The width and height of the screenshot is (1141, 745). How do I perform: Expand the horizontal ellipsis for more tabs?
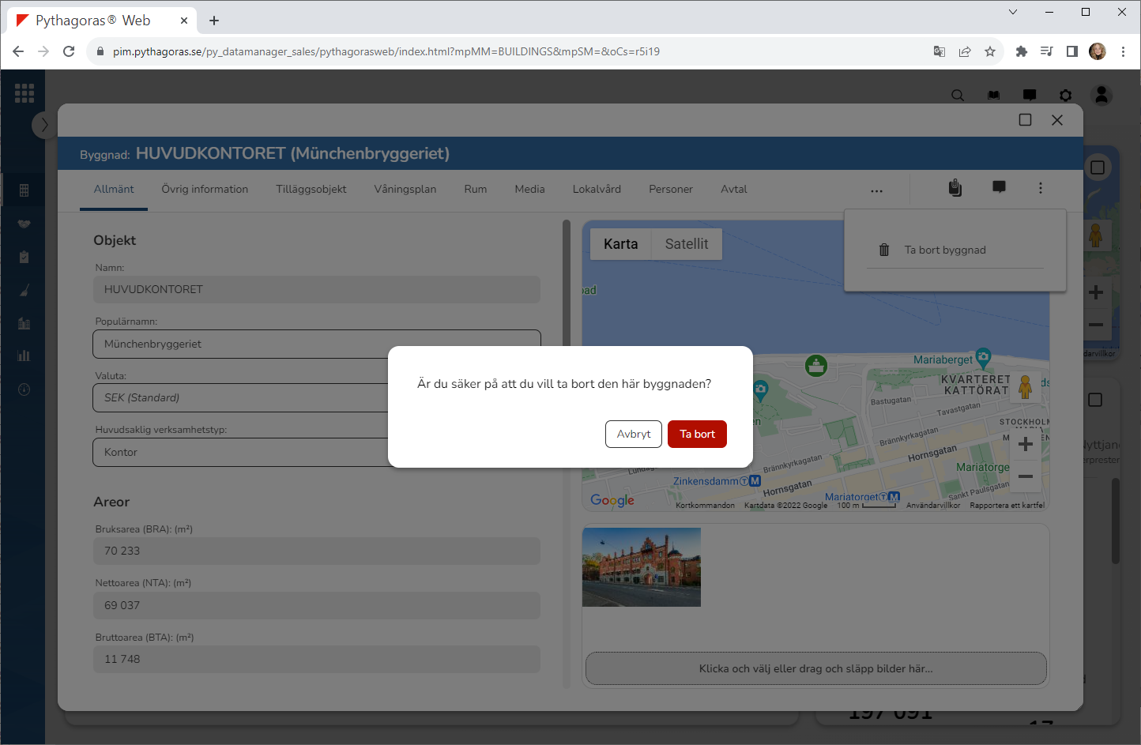click(x=876, y=190)
